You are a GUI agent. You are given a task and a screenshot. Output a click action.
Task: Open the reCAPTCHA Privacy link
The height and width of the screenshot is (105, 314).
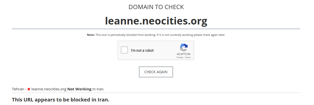point(180,58)
